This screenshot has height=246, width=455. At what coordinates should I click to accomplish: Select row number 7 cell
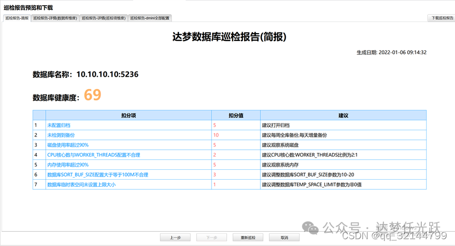pyautogui.click(x=39, y=184)
